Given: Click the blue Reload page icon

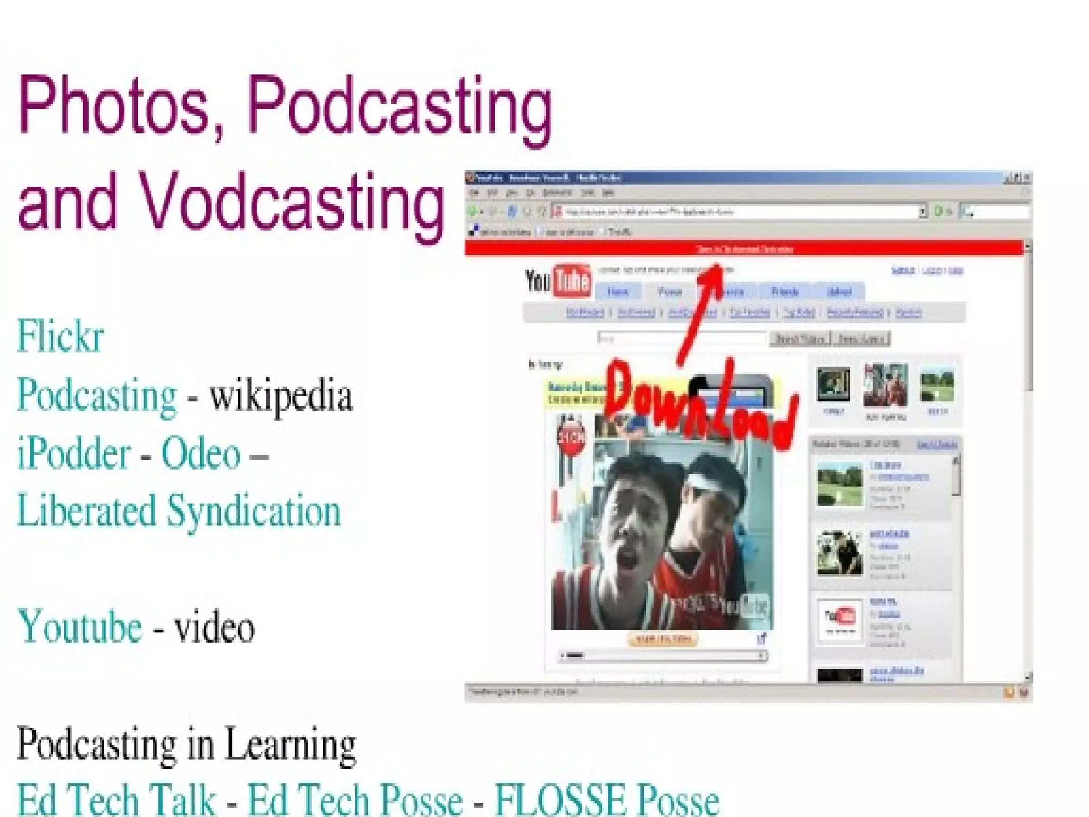Looking at the screenshot, I should coord(512,212).
